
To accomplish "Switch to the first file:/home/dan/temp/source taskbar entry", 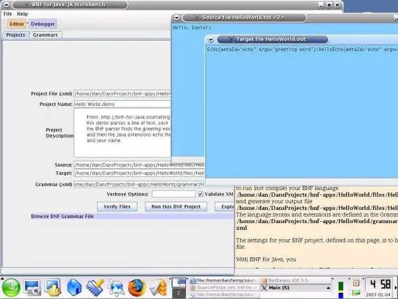I will [224, 280].
